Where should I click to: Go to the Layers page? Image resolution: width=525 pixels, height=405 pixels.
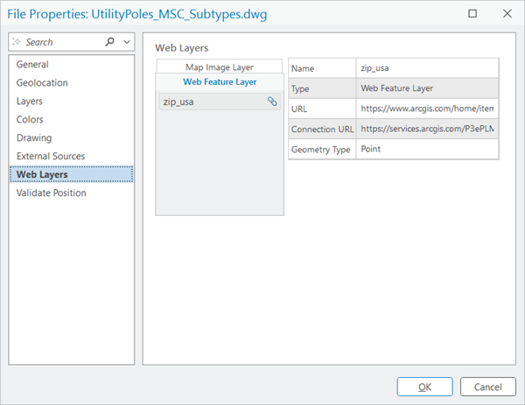pos(30,101)
